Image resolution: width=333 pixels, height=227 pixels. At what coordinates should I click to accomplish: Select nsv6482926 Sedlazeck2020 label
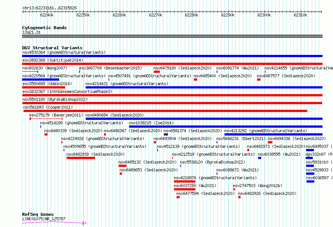267,193
